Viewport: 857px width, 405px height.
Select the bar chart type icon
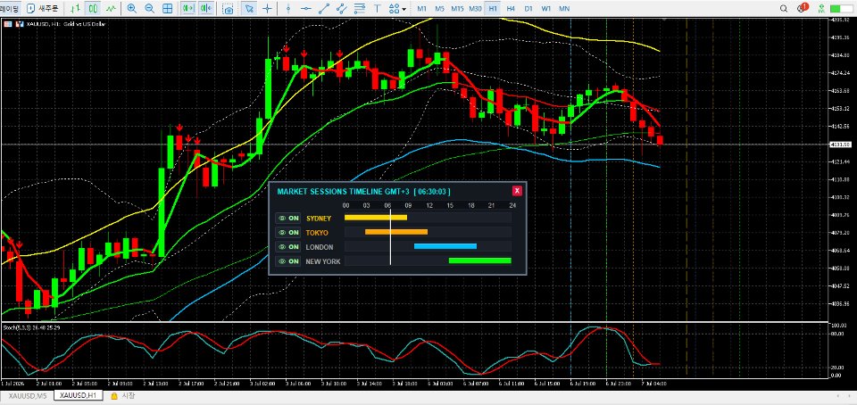coord(76,9)
